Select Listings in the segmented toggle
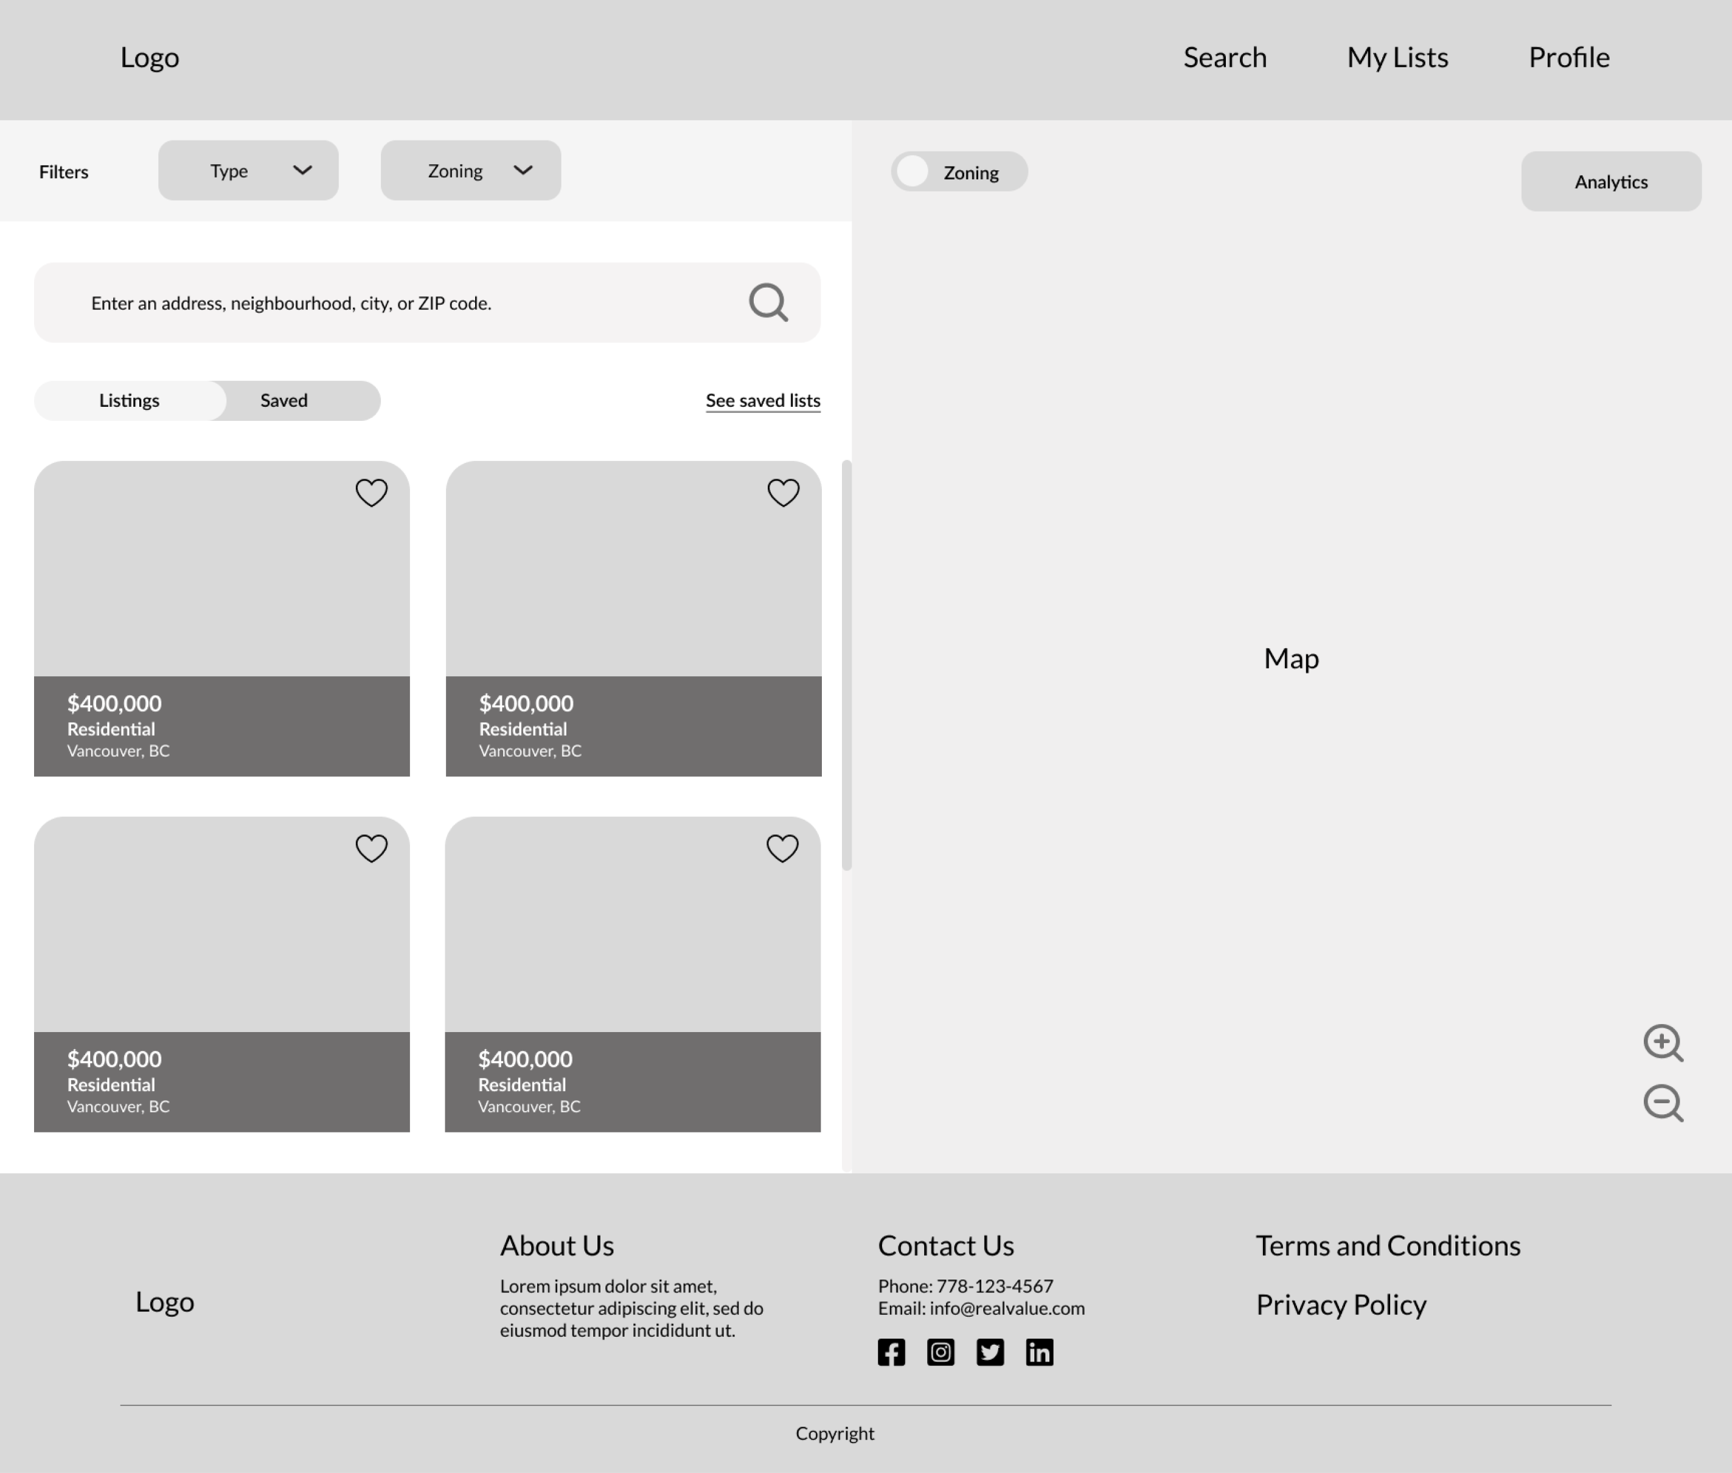 click(x=130, y=401)
